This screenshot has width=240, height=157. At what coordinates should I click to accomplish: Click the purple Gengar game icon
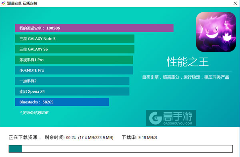(216, 32)
